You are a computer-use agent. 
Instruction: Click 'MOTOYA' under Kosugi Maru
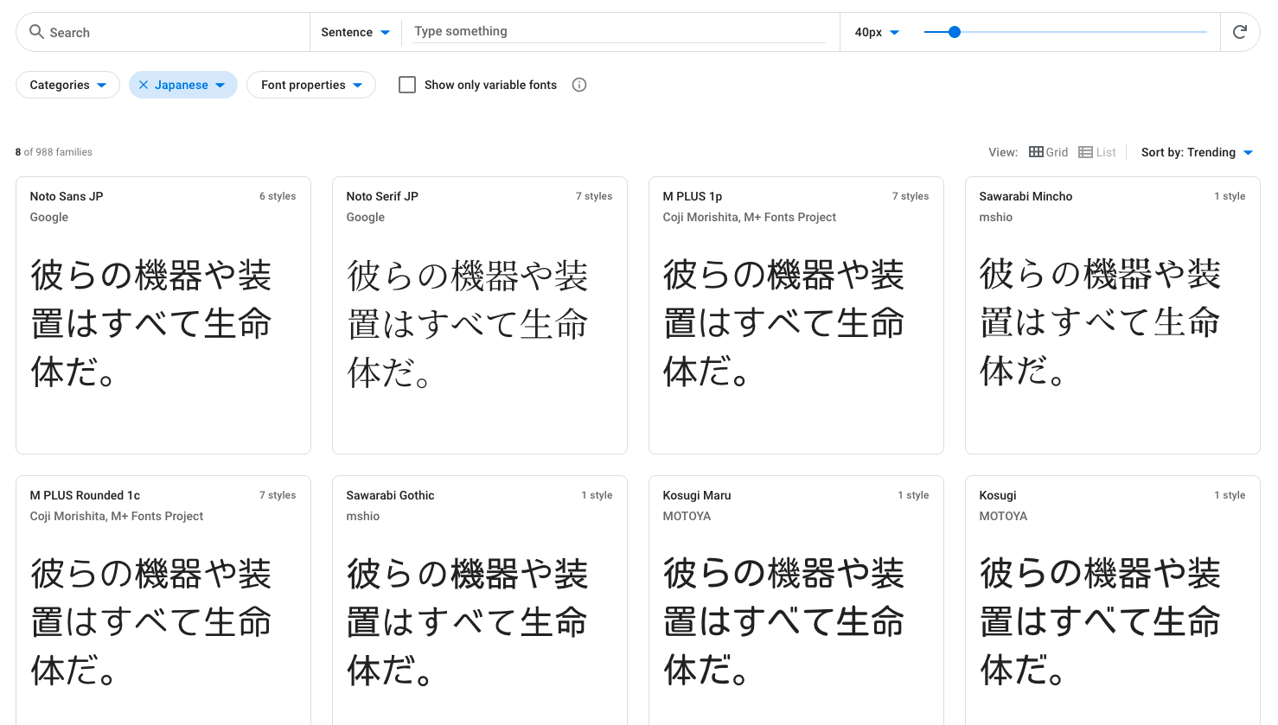pyautogui.click(x=687, y=516)
